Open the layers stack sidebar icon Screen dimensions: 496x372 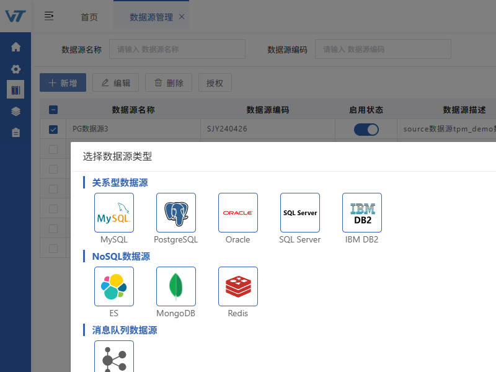point(15,112)
